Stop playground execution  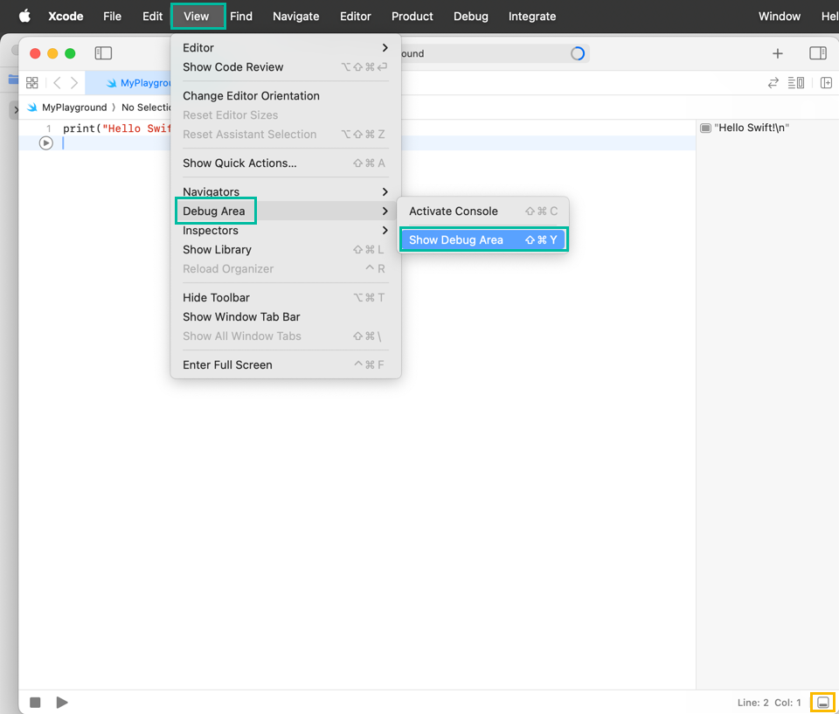pos(35,703)
